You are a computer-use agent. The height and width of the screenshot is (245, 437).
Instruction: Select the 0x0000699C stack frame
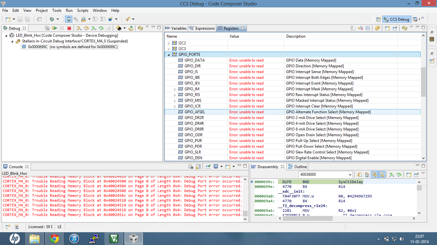click(x=70, y=47)
